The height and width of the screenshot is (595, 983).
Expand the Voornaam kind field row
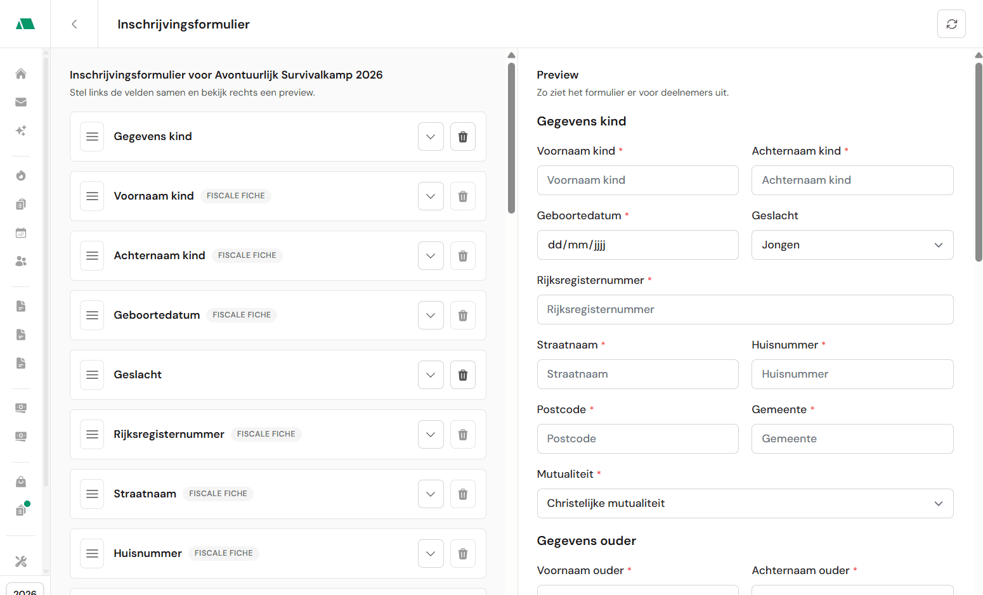[x=431, y=196]
